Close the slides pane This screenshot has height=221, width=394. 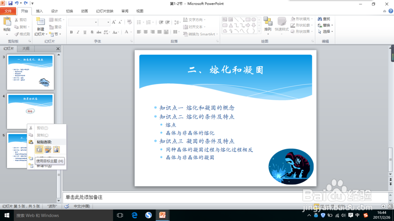pos(58,49)
